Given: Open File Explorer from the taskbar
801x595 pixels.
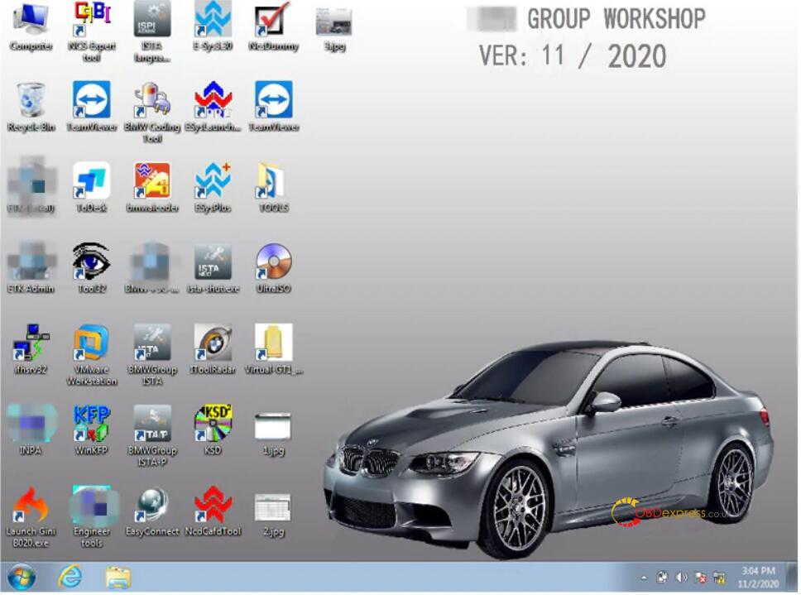Looking at the screenshot, I should click(x=118, y=577).
